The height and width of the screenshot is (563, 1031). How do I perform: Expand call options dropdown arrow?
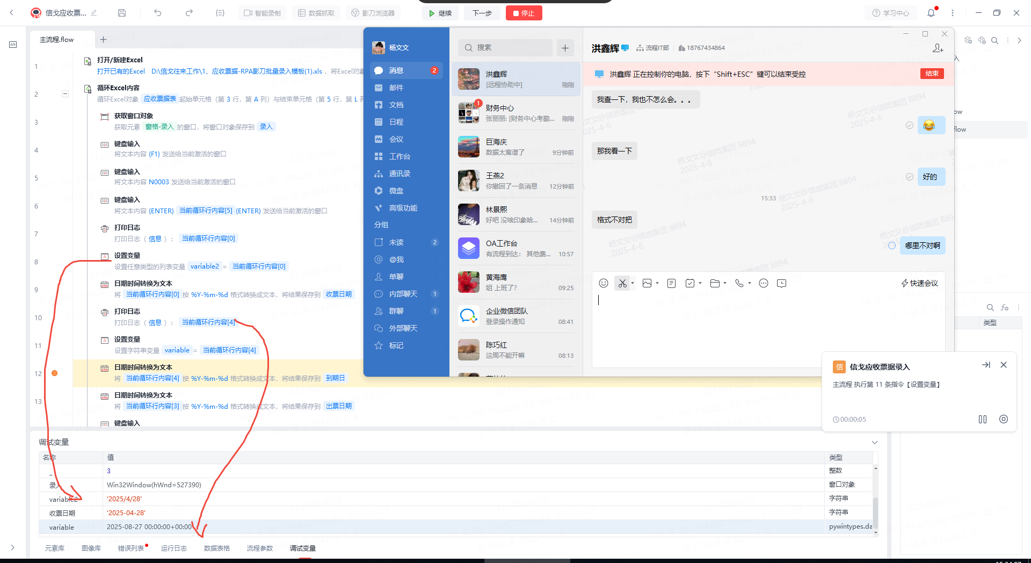pyautogui.click(x=750, y=283)
